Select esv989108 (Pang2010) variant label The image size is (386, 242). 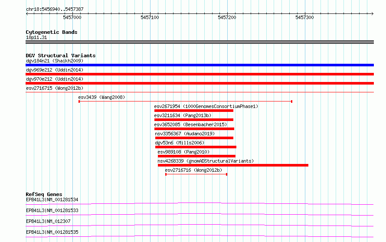click(183, 152)
